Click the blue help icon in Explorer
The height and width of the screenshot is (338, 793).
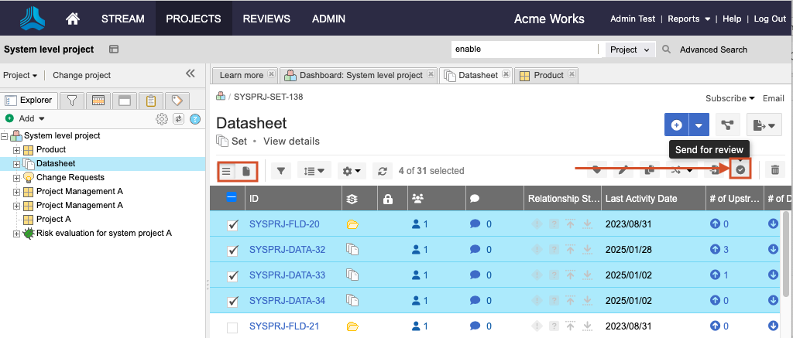tap(195, 118)
